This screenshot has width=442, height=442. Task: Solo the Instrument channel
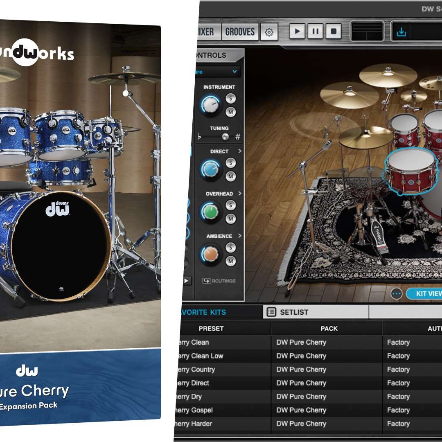click(x=230, y=98)
